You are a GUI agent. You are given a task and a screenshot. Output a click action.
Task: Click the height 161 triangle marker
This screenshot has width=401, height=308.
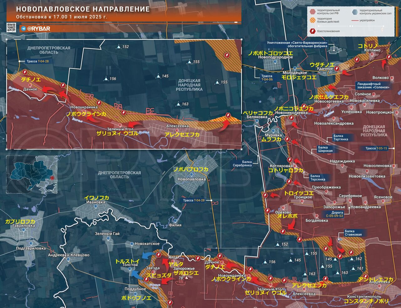coord(353,268)
